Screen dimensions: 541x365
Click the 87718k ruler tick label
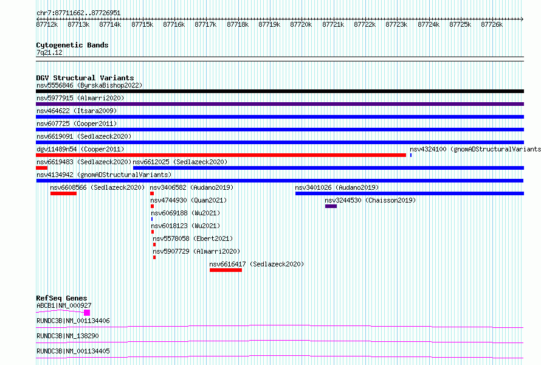click(238, 24)
